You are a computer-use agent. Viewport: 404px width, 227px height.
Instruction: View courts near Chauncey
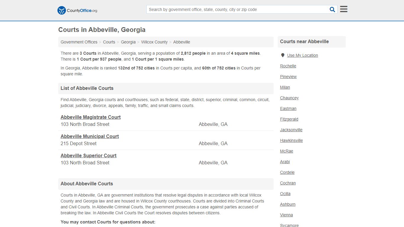pos(289,98)
